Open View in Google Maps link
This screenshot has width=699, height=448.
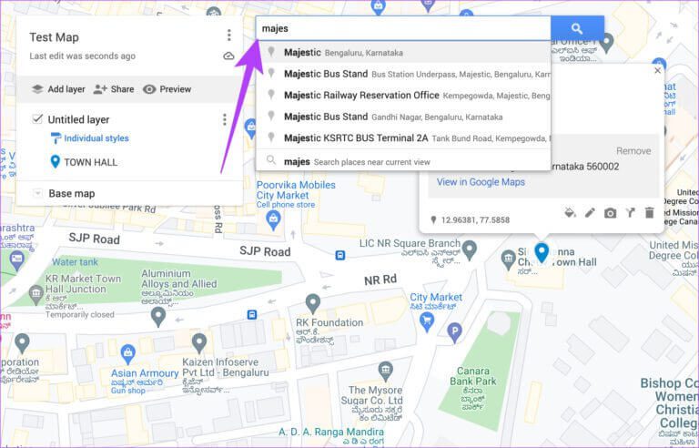481,181
